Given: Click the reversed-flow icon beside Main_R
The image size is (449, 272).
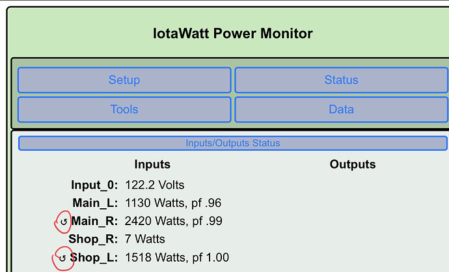Looking at the screenshot, I should (x=64, y=222).
